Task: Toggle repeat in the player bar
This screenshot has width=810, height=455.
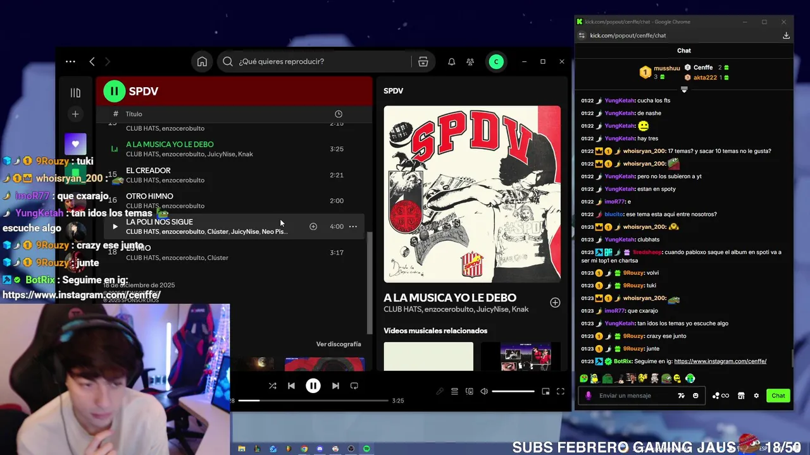Action: 354,385
